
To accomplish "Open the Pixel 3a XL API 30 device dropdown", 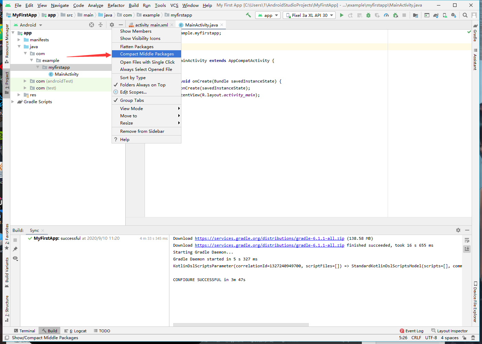I will tap(309, 15).
